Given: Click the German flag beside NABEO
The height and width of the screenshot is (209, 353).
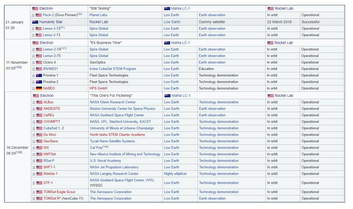Looking at the screenshot, I should 39,89.
